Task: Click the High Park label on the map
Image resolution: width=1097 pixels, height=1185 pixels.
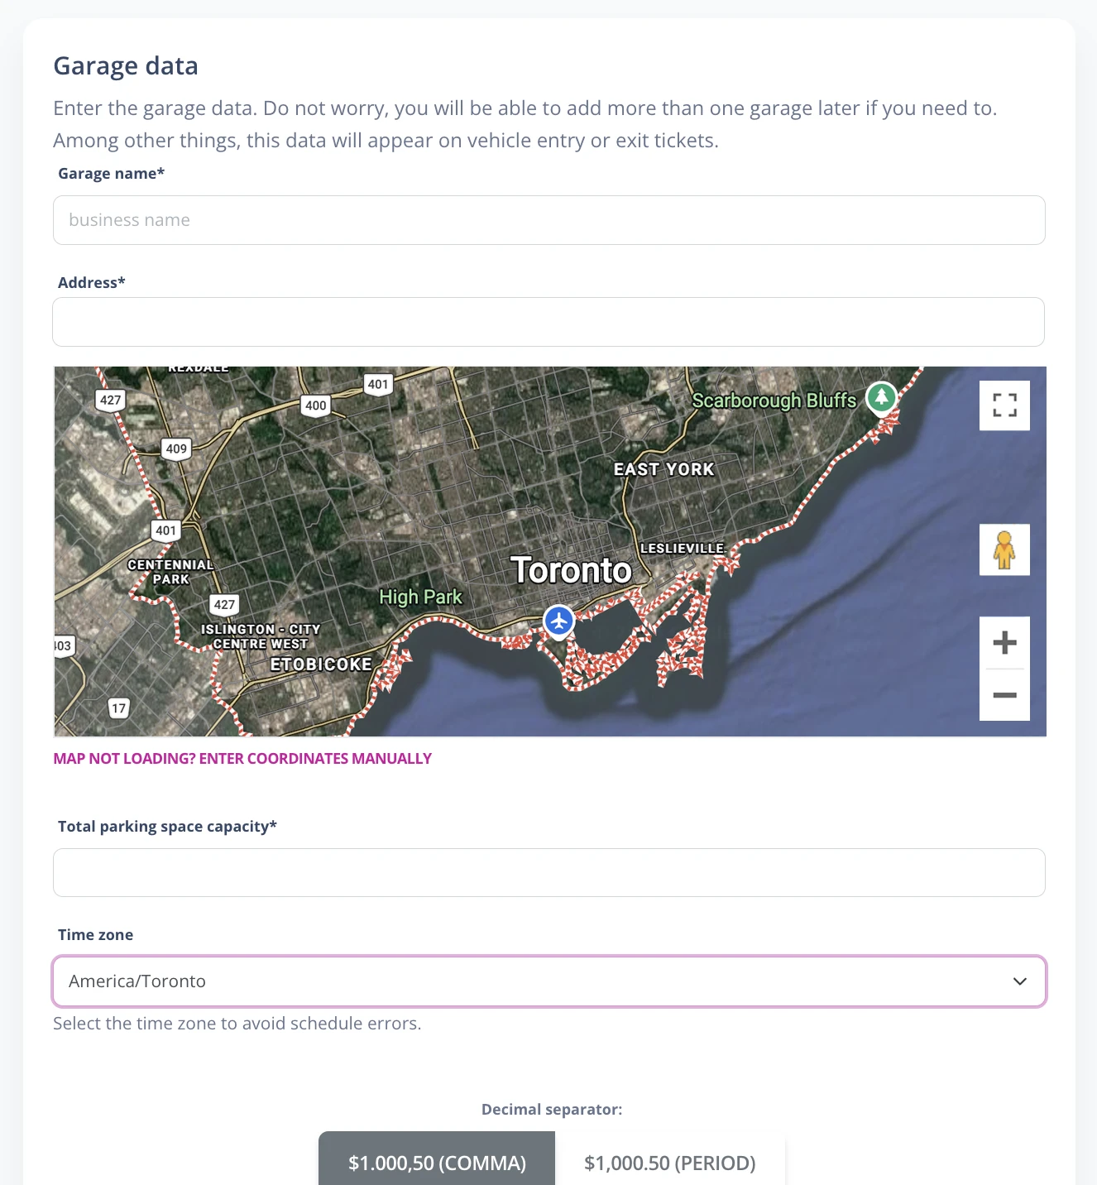Action: click(420, 597)
